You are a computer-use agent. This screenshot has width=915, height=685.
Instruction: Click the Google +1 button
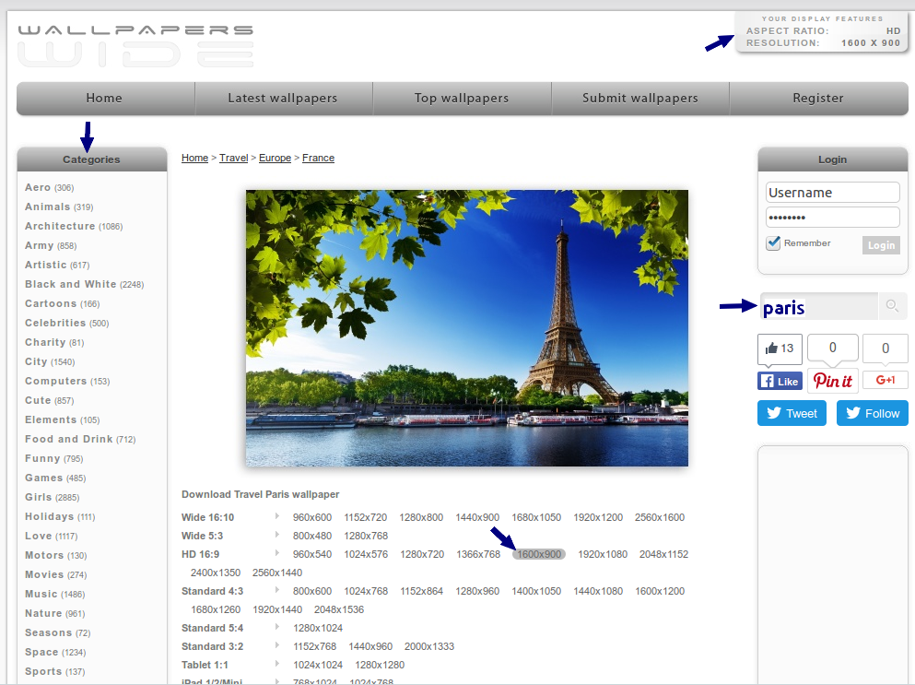[x=886, y=380]
